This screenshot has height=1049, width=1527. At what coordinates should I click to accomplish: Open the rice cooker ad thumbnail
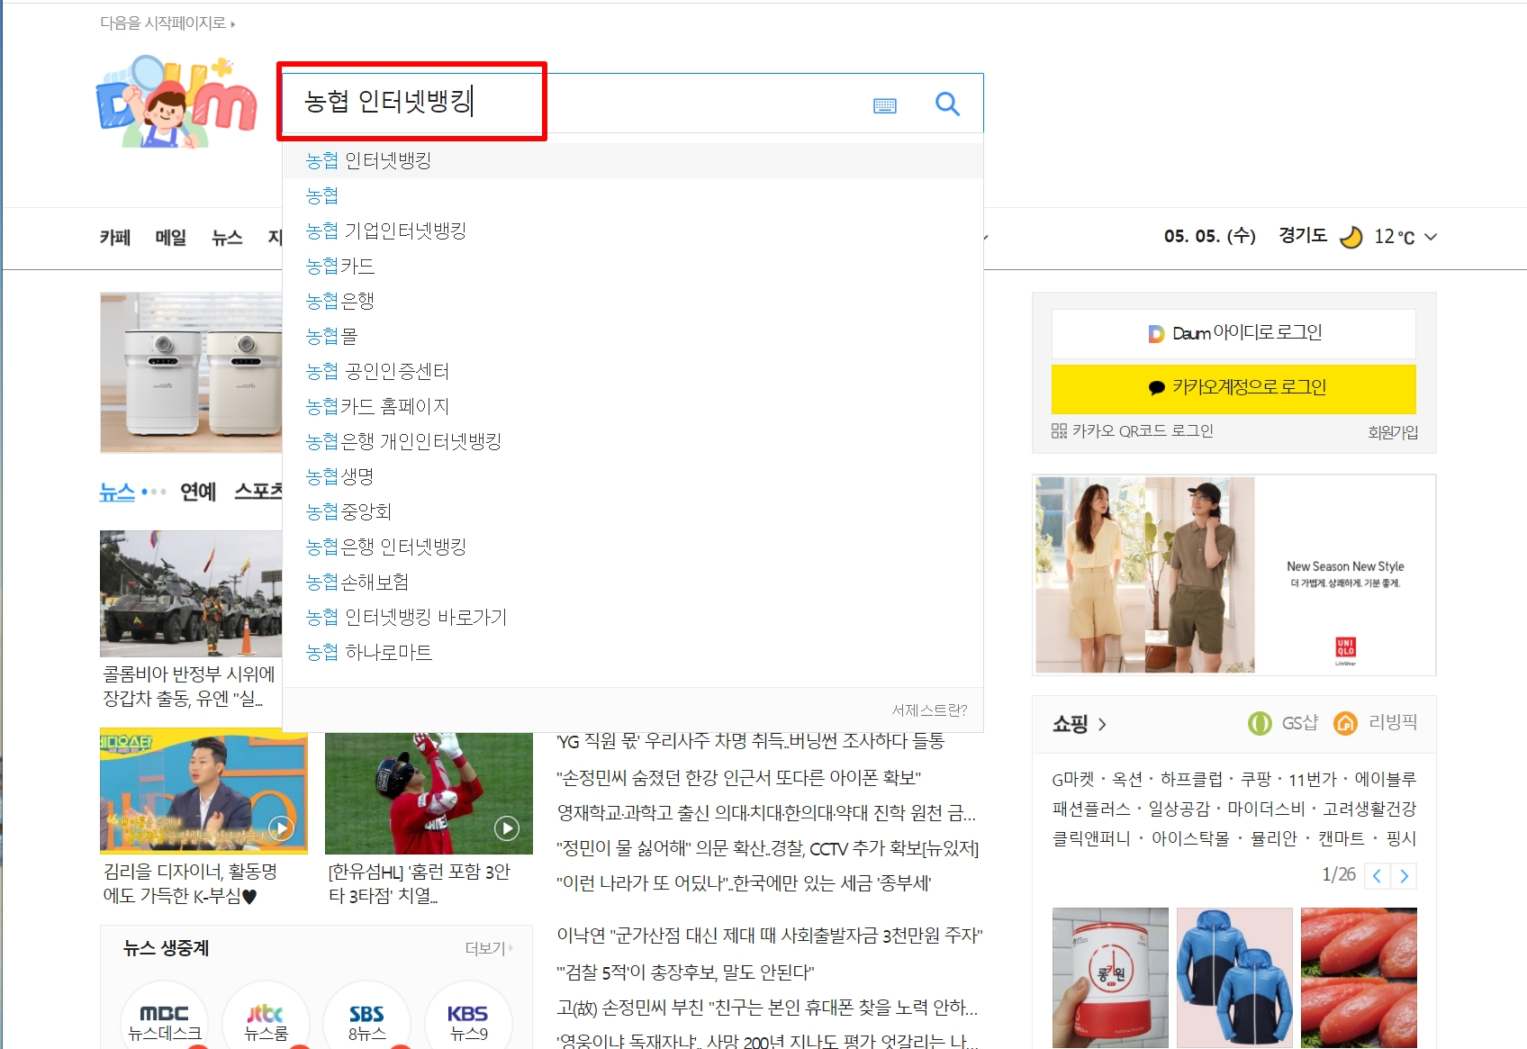tap(191, 372)
